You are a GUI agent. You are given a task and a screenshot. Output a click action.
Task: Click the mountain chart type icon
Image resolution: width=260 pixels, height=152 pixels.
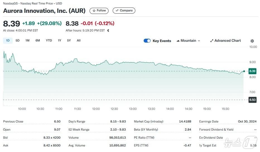tap(178, 41)
